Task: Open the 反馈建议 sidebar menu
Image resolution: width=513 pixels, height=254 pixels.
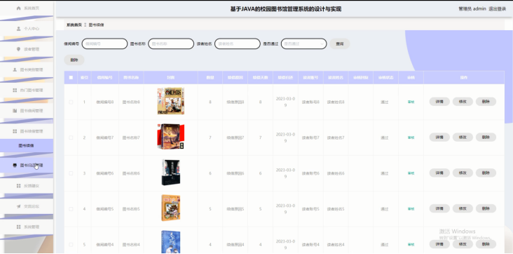Action: pyautogui.click(x=27, y=186)
